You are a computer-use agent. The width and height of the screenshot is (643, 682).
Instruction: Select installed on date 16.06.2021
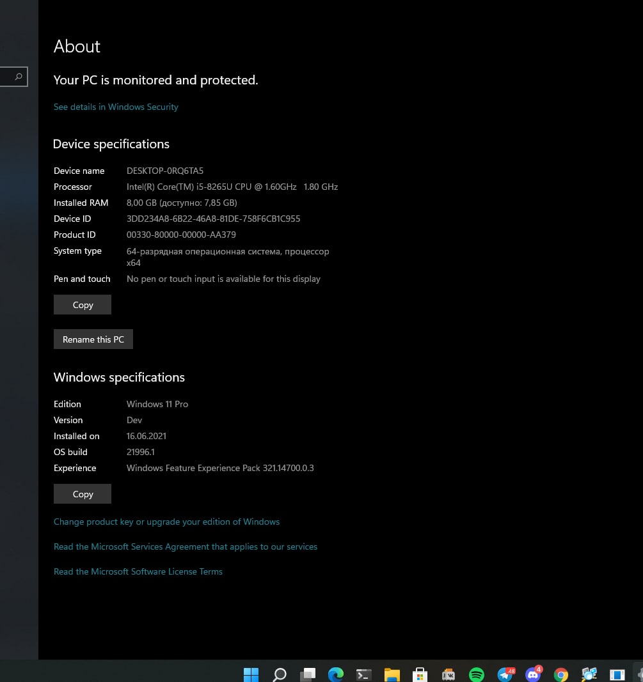(147, 436)
